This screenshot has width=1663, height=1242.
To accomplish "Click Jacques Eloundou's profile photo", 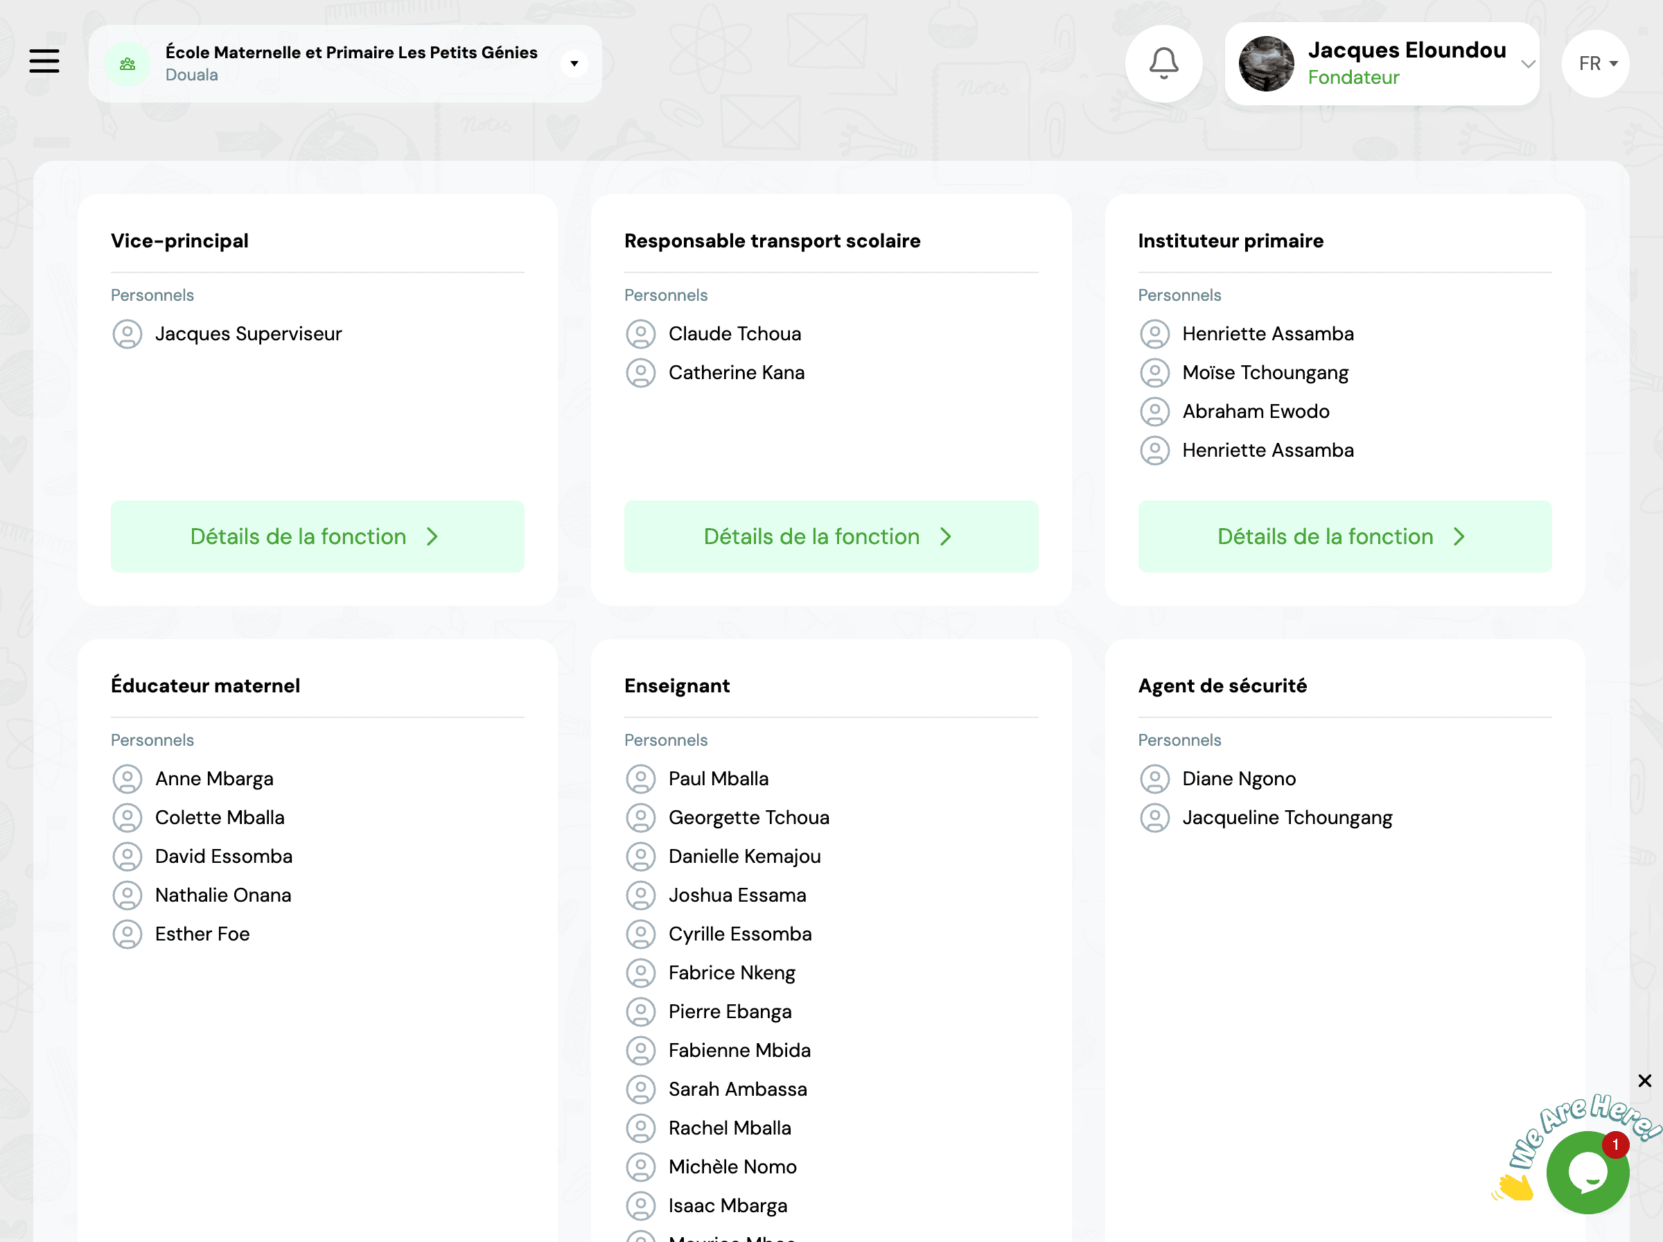I will pos(1266,64).
